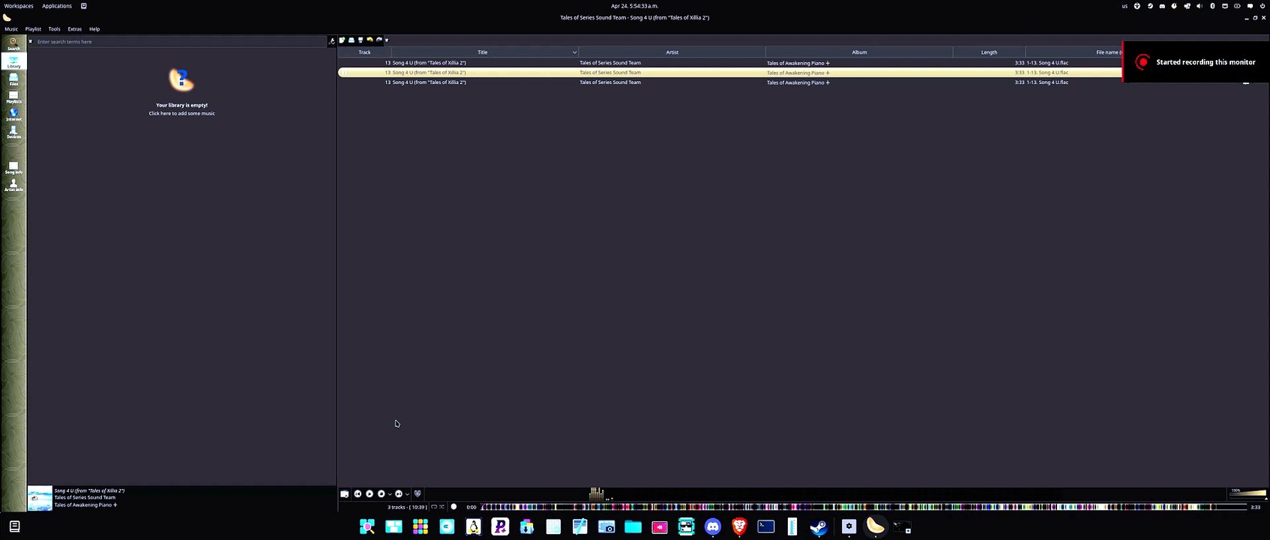Open Discord from the dock
The width and height of the screenshot is (1270, 540).
point(712,527)
